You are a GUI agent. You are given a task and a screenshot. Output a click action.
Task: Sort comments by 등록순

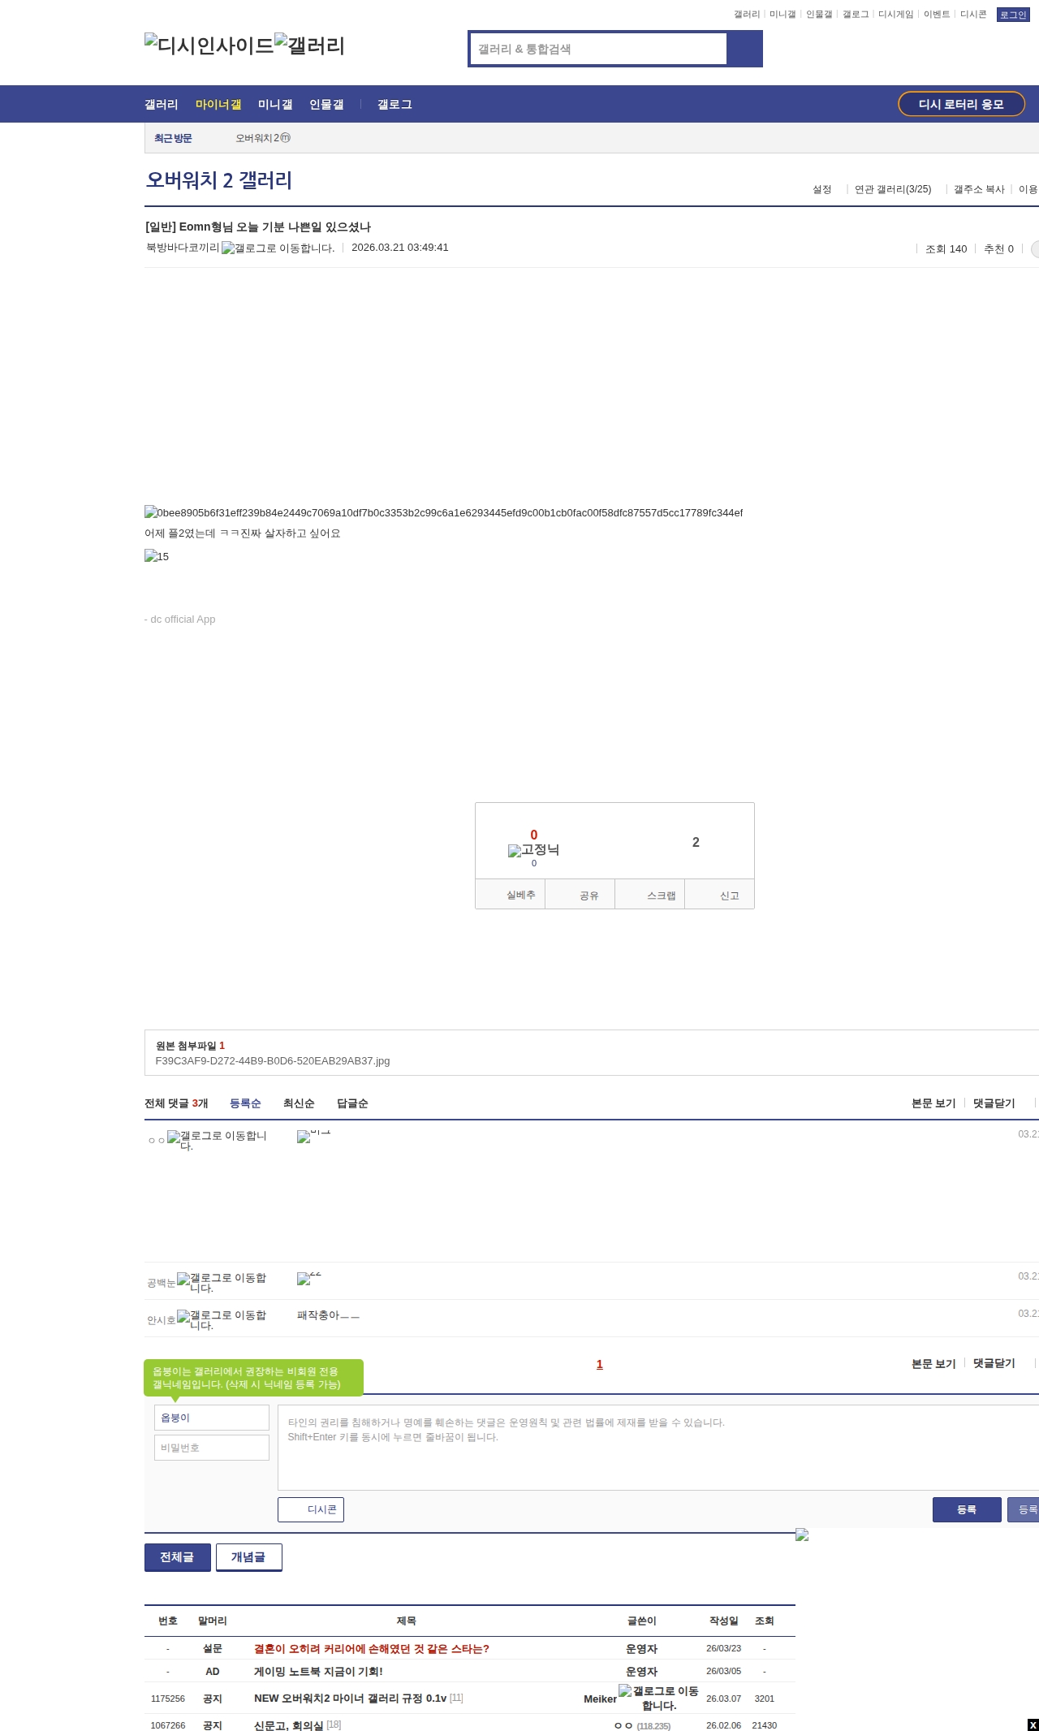(x=245, y=1103)
